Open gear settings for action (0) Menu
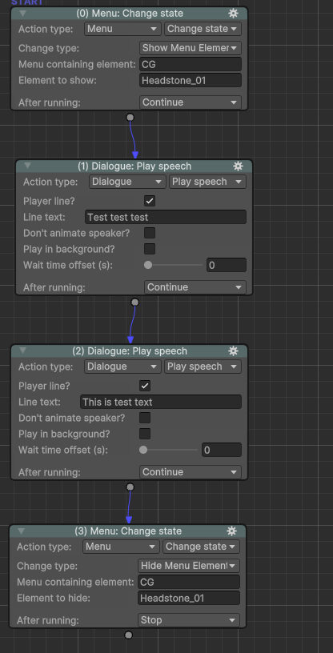The height and width of the screenshot is (653, 333). tap(234, 14)
